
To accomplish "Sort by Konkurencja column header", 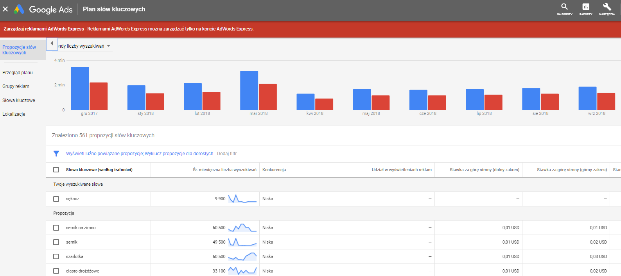I will pos(274,170).
